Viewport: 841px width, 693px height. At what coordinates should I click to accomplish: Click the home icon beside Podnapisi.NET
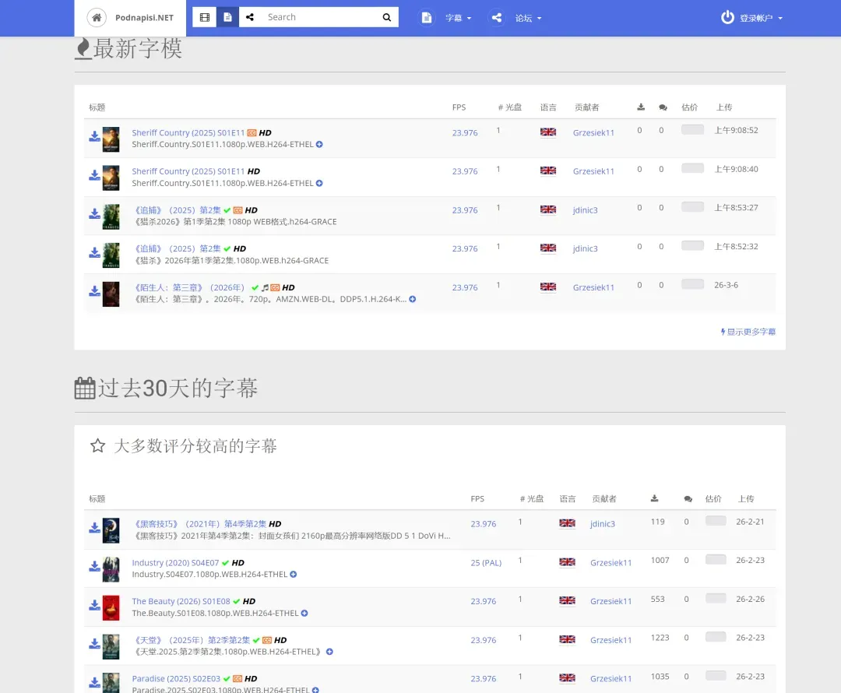tap(97, 17)
